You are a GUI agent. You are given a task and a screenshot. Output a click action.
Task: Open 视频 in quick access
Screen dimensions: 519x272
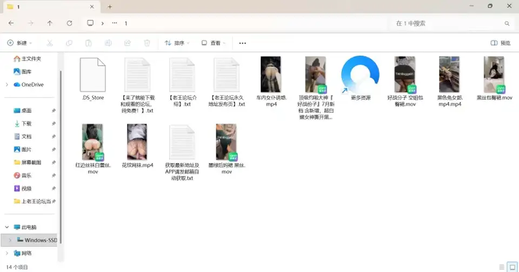pyautogui.click(x=23, y=188)
